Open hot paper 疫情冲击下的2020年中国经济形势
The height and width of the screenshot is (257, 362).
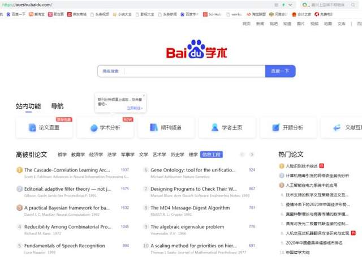[318, 204]
